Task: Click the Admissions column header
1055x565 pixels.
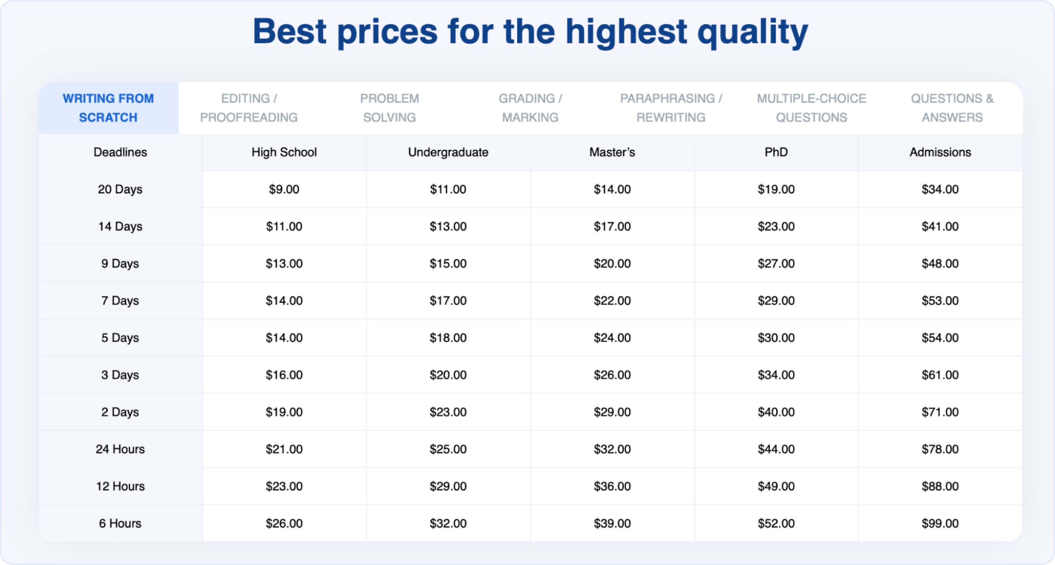Action: (940, 152)
